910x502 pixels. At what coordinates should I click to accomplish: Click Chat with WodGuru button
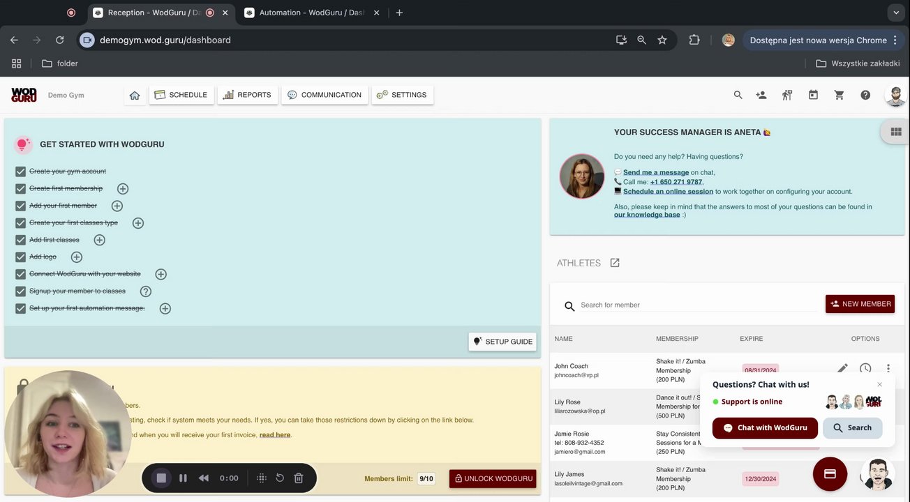coord(765,428)
